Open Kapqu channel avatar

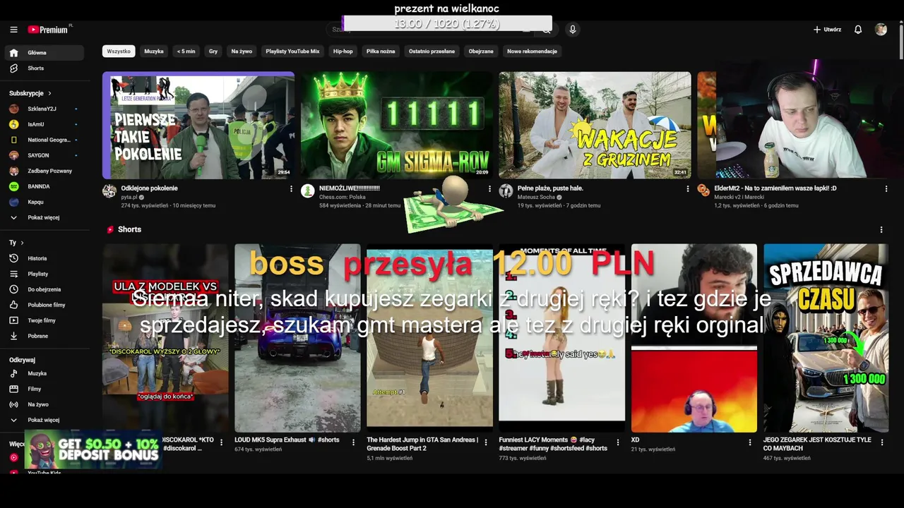14,202
